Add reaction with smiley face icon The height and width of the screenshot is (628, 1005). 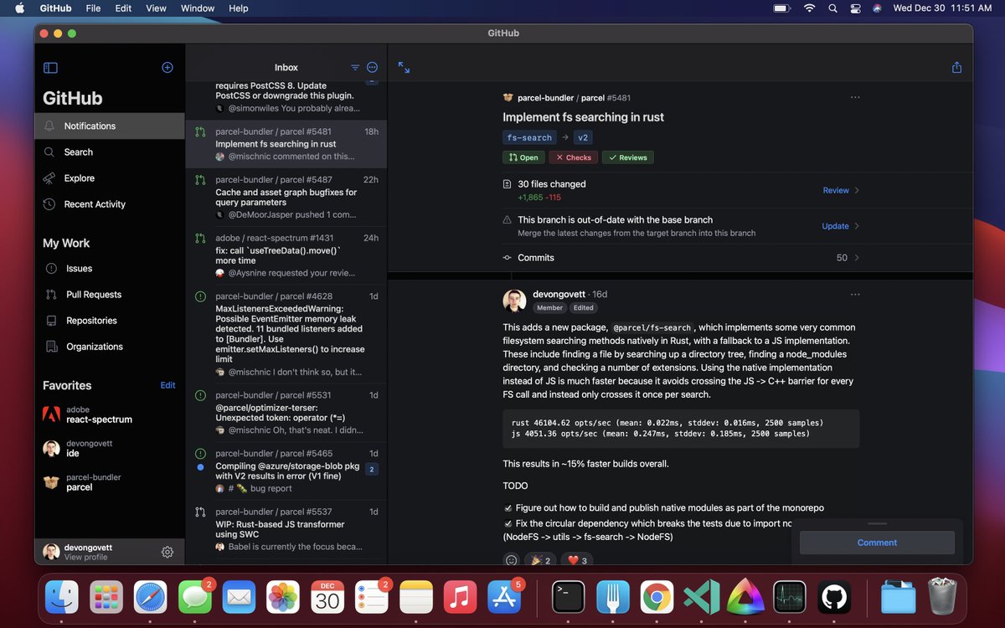[511, 560]
